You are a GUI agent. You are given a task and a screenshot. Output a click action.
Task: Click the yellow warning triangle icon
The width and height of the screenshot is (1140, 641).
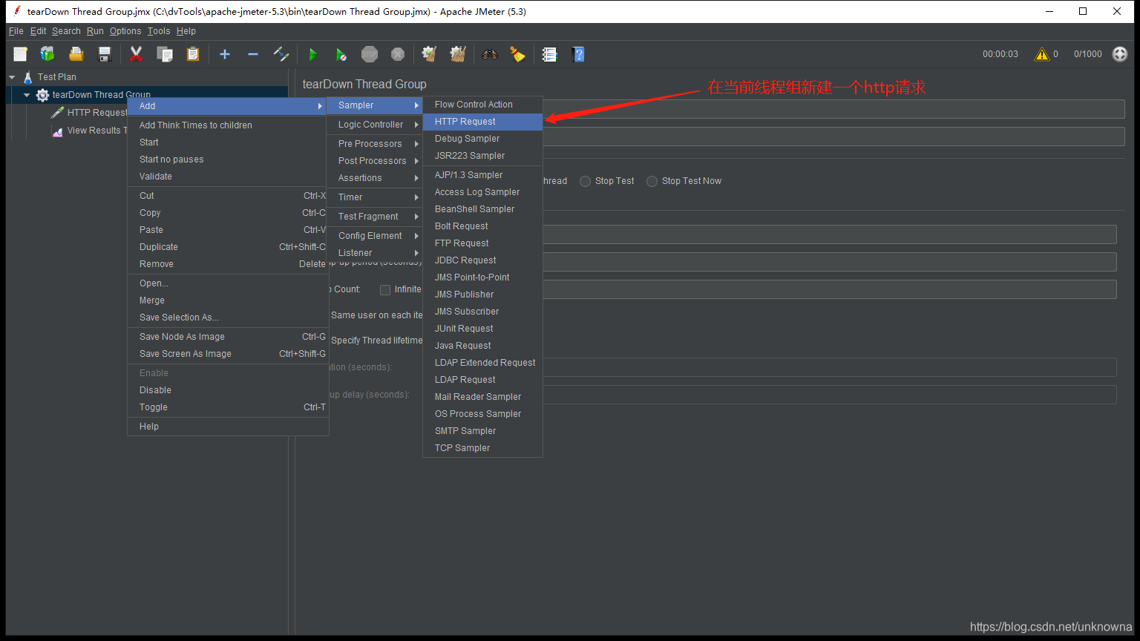pos(1042,54)
